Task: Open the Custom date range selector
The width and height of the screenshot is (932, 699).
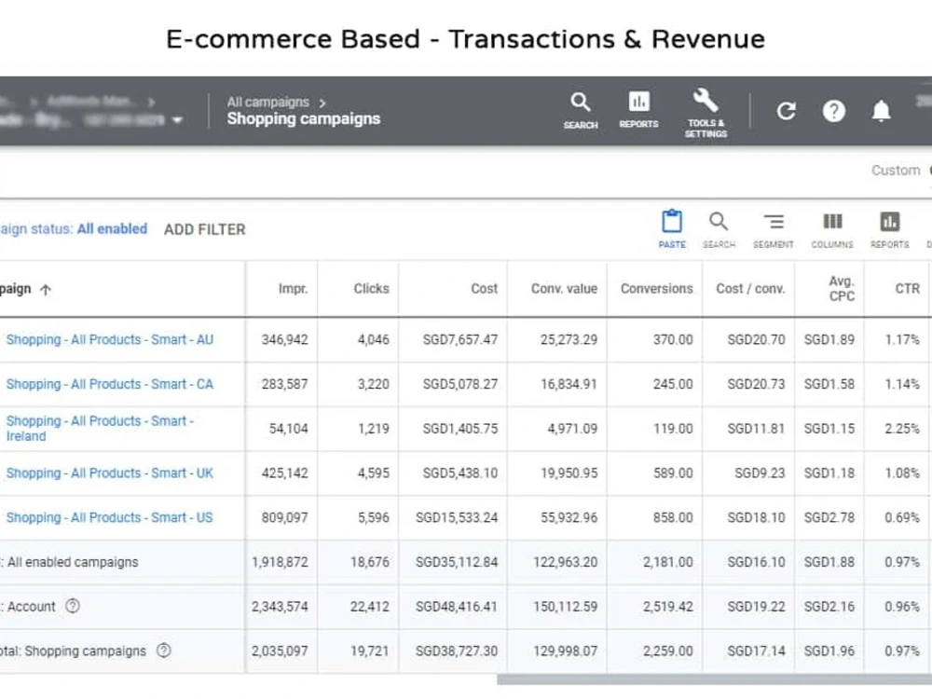Action: 895,171
